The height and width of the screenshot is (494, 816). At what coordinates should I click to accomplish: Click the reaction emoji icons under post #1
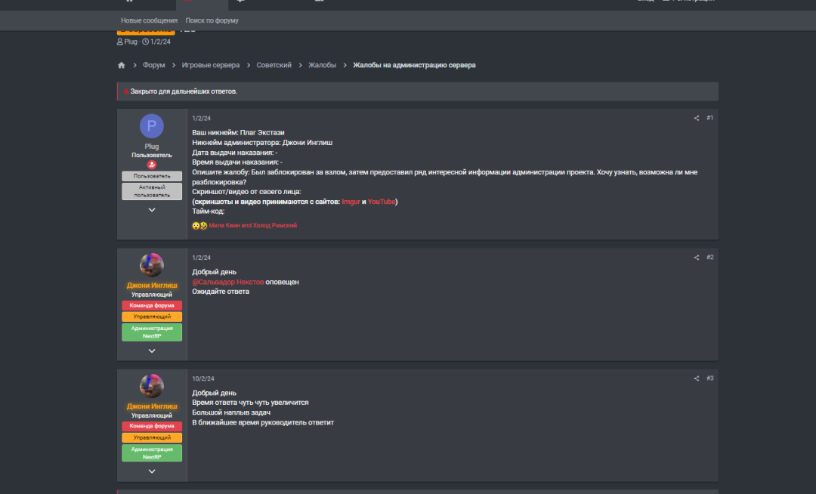(x=199, y=226)
